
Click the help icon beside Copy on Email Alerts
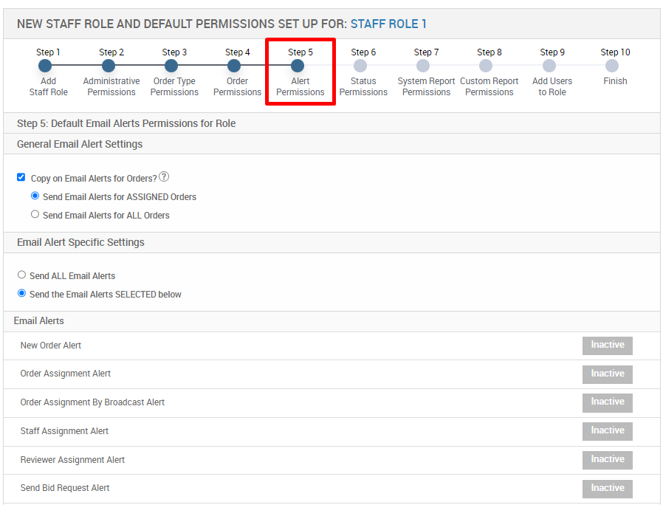coord(164,177)
